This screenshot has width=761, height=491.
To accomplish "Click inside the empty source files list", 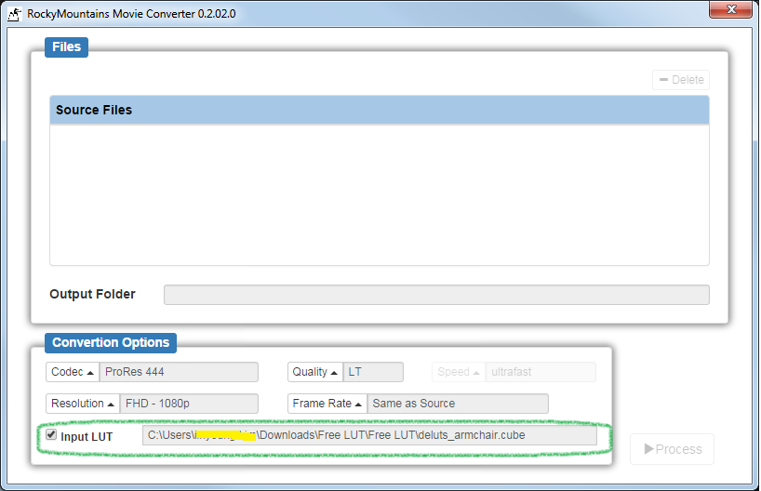I will point(379,195).
